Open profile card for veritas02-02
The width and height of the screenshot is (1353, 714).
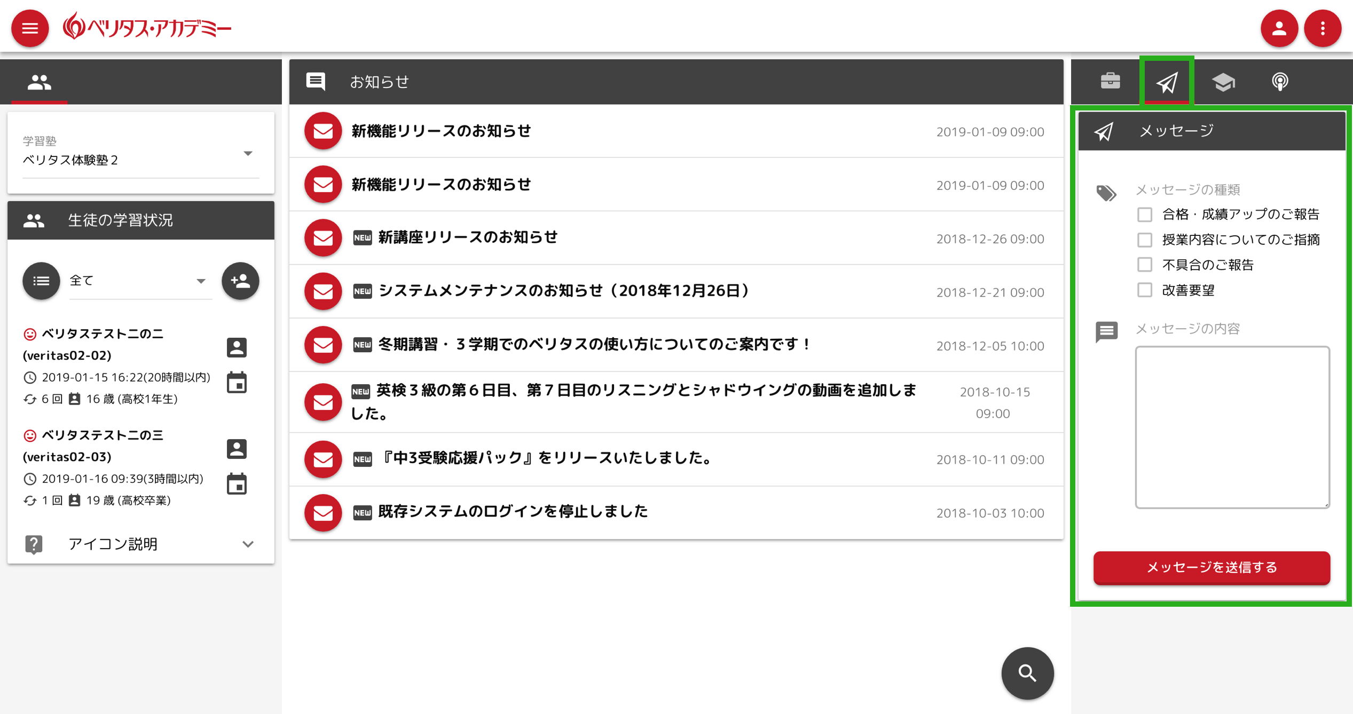tap(237, 347)
